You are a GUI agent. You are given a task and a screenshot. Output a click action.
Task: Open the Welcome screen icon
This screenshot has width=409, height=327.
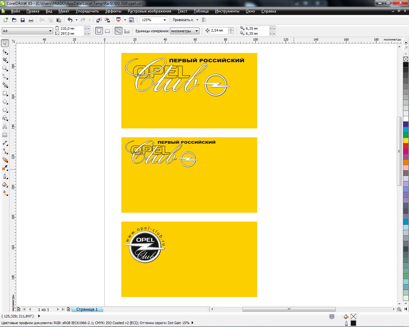131,20
